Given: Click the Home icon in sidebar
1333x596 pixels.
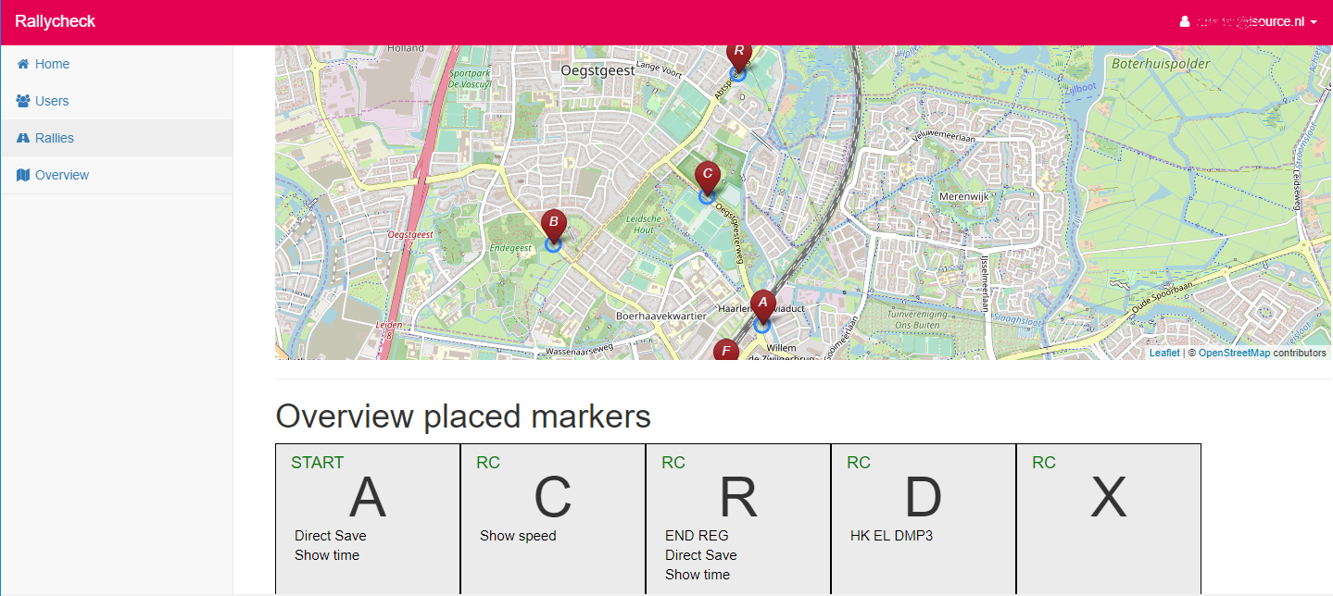Looking at the screenshot, I should [23, 64].
